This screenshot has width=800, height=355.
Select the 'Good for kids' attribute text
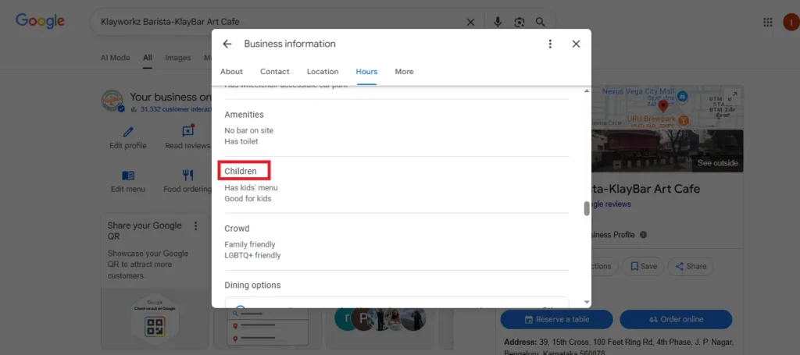[x=248, y=199]
